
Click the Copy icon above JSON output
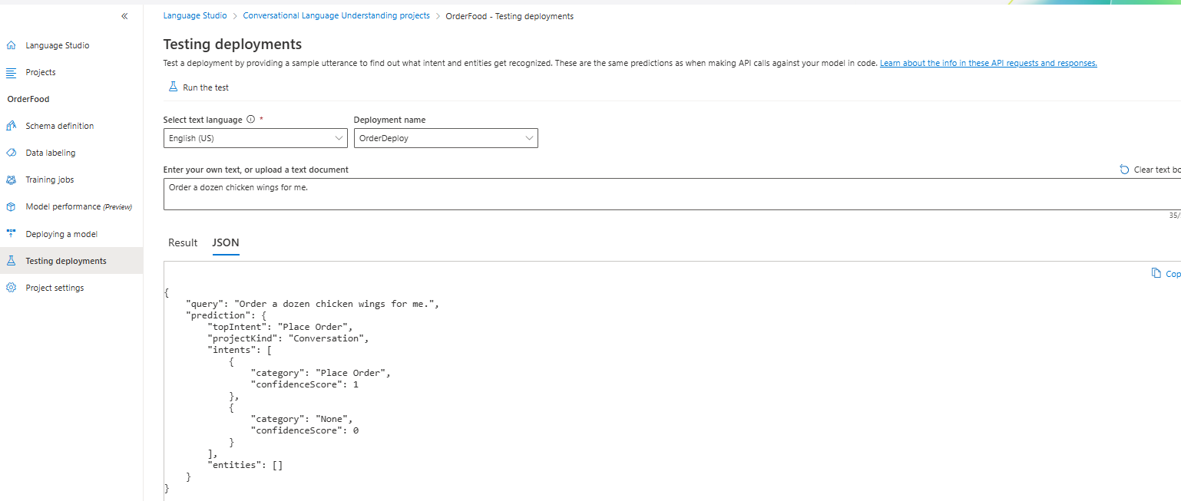[x=1156, y=273]
